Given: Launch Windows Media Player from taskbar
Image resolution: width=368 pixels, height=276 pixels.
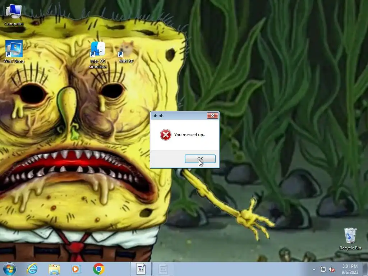Looking at the screenshot, I should point(76,269).
